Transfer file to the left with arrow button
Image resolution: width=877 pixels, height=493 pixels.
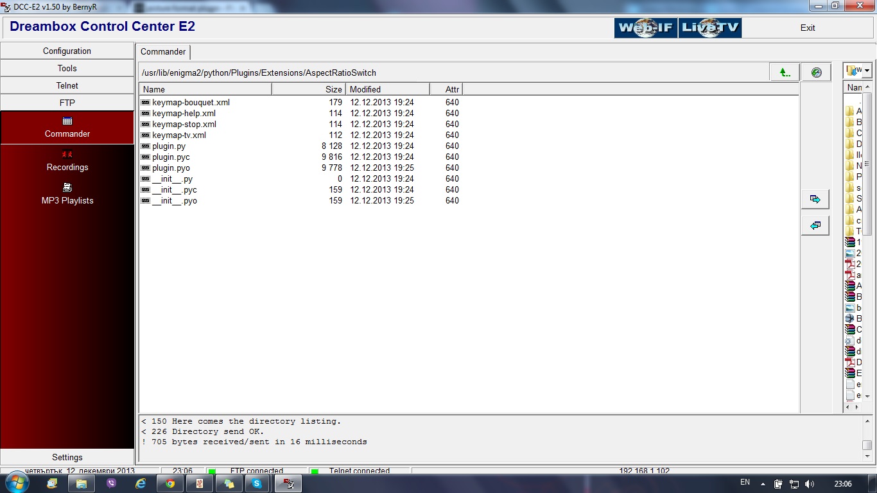coord(815,226)
